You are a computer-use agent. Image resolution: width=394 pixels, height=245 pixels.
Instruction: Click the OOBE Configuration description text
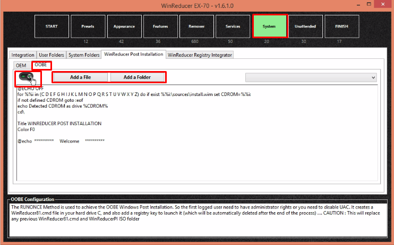point(195,213)
